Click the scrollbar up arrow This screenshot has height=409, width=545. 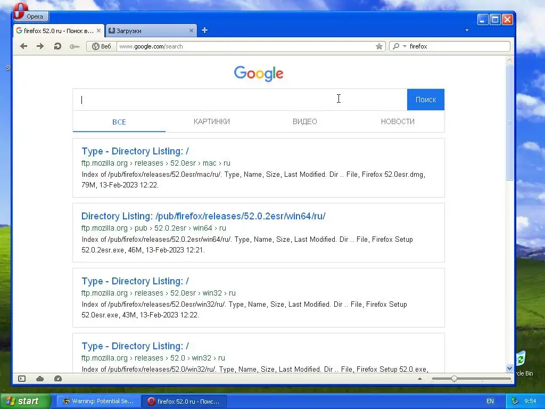pos(509,61)
